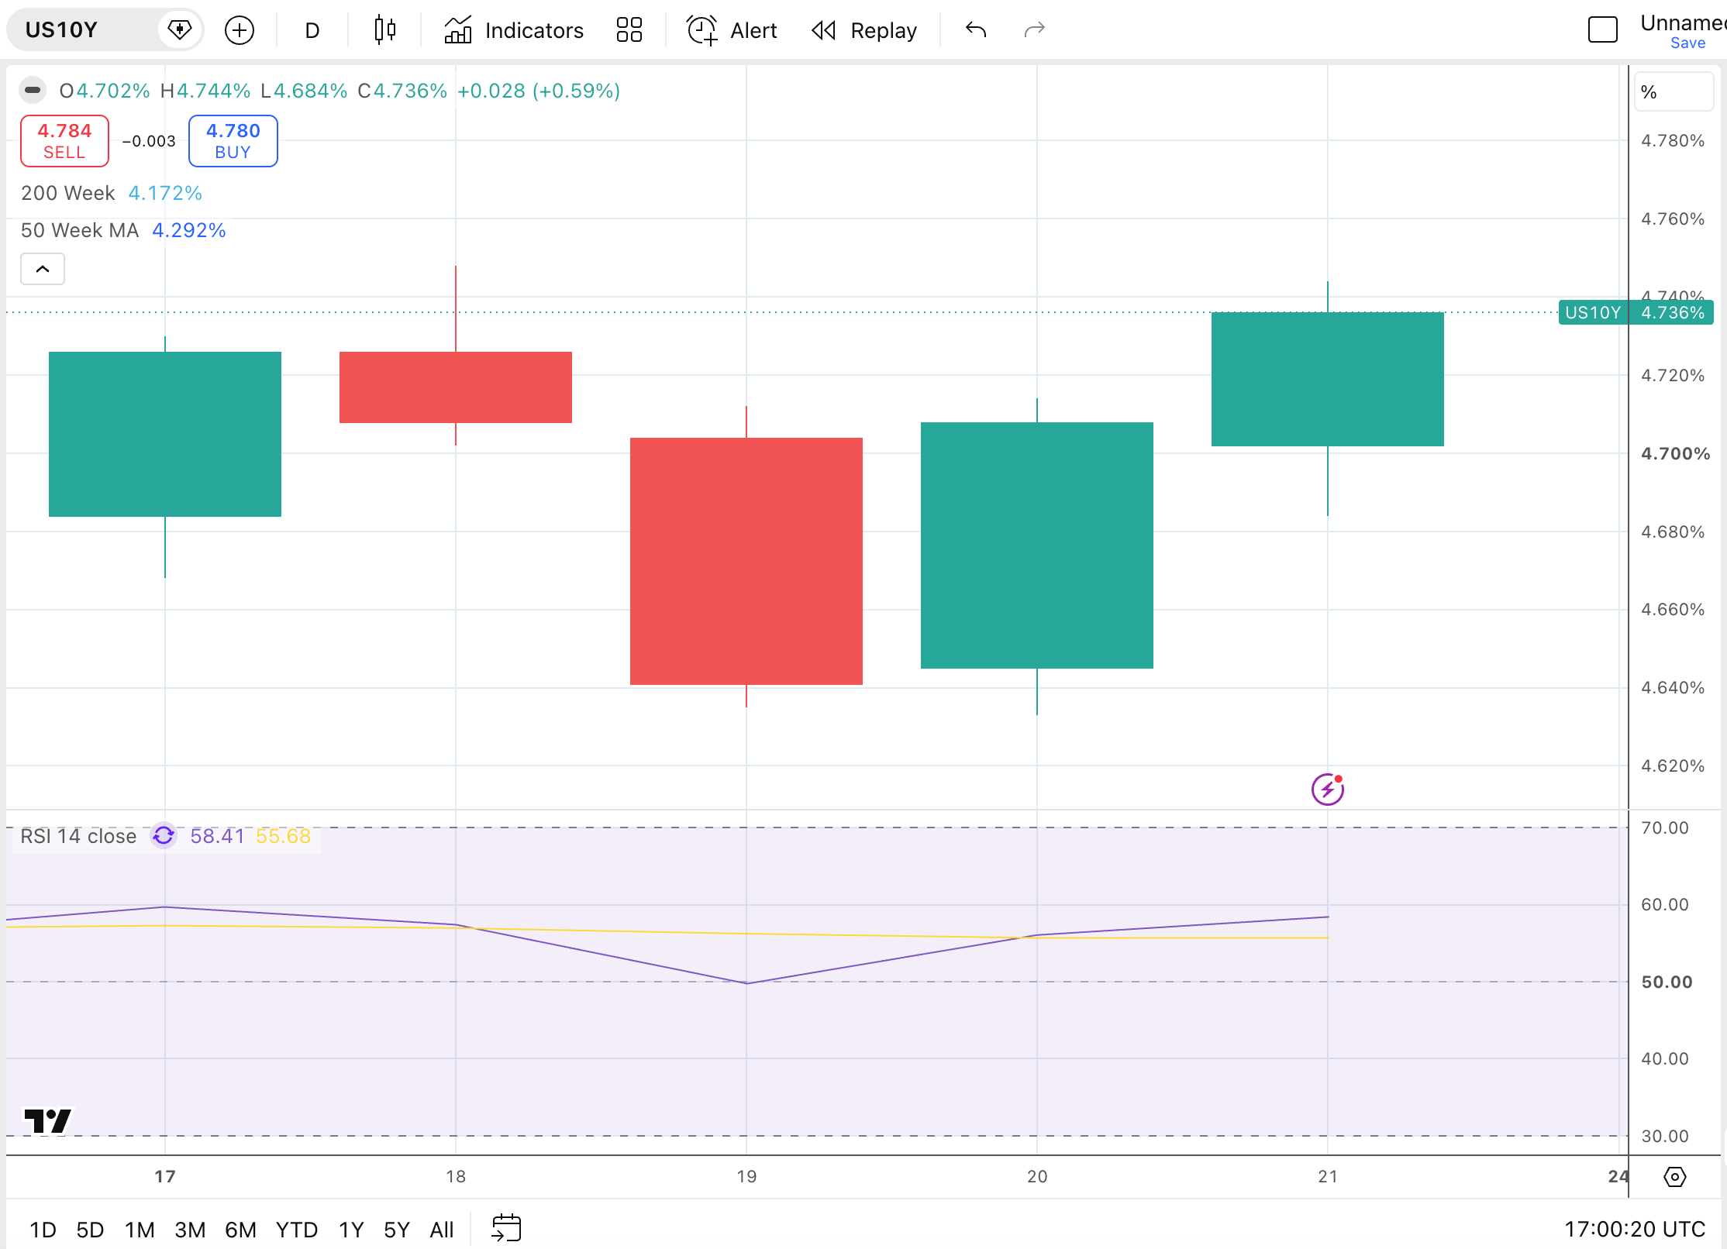
Task: Click the US10Y 4.736% price label
Action: pos(1636,312)
